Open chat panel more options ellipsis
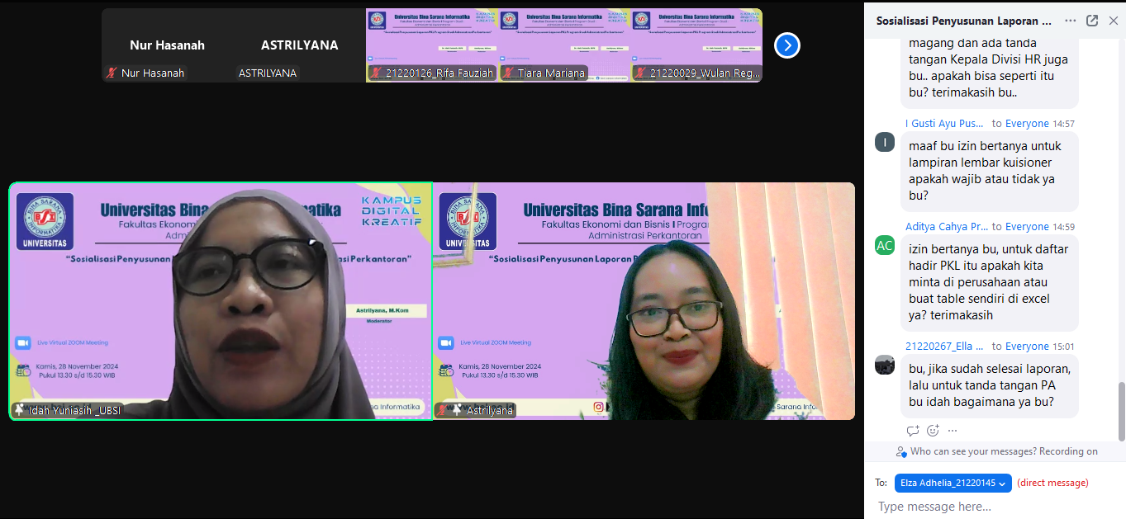The height and width of the screenshot is (519, 1126). tap(1071, 21)
